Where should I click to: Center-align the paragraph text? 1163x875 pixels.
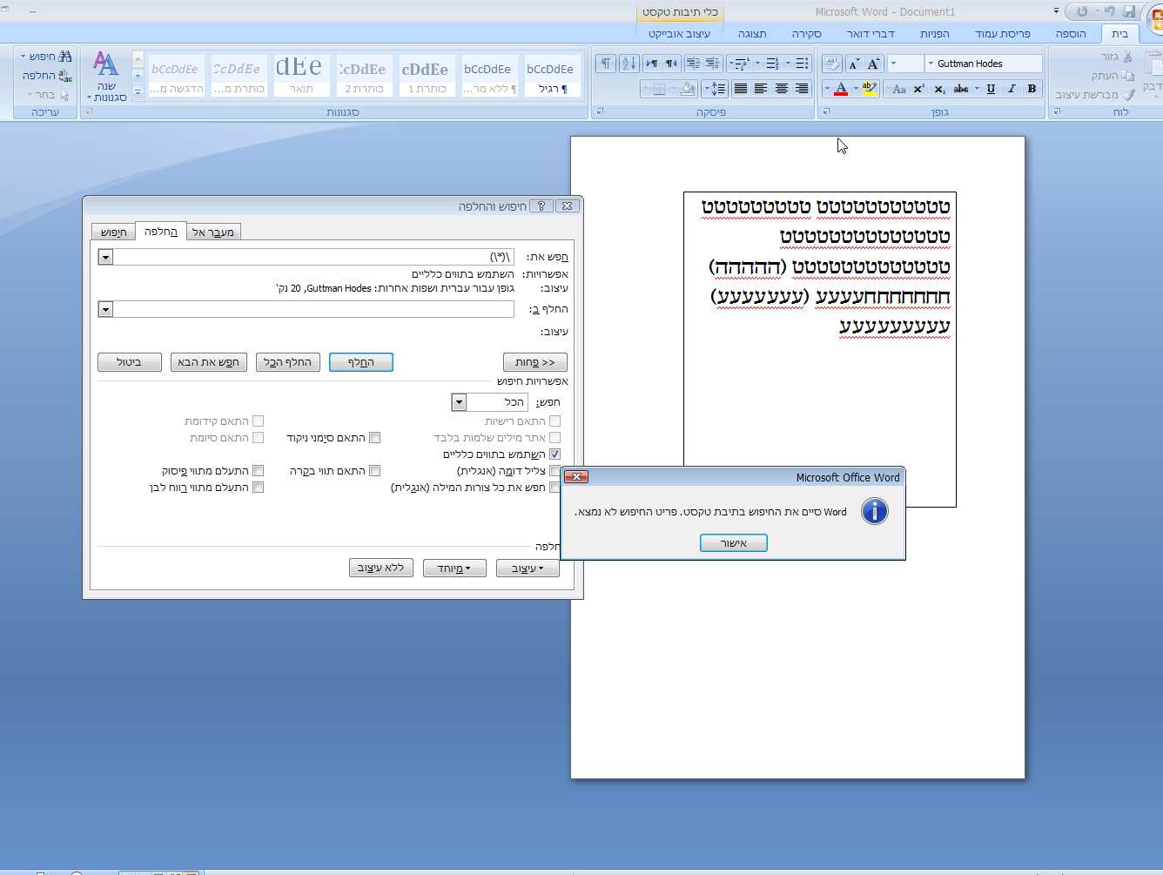[x=782, y=89]
